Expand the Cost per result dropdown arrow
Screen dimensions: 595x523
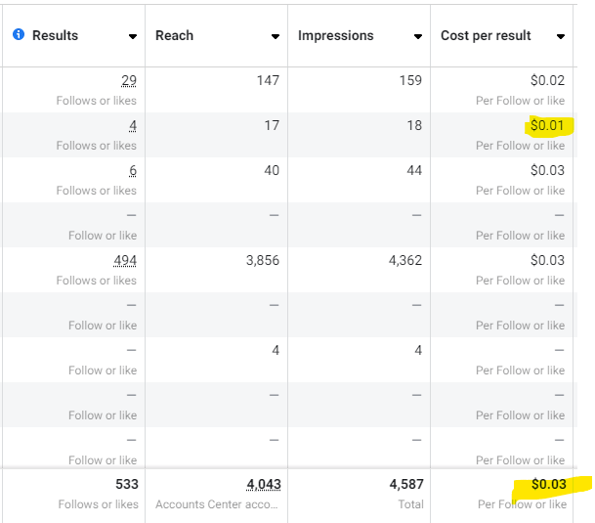pyautogui.click(x=561, y=36)
